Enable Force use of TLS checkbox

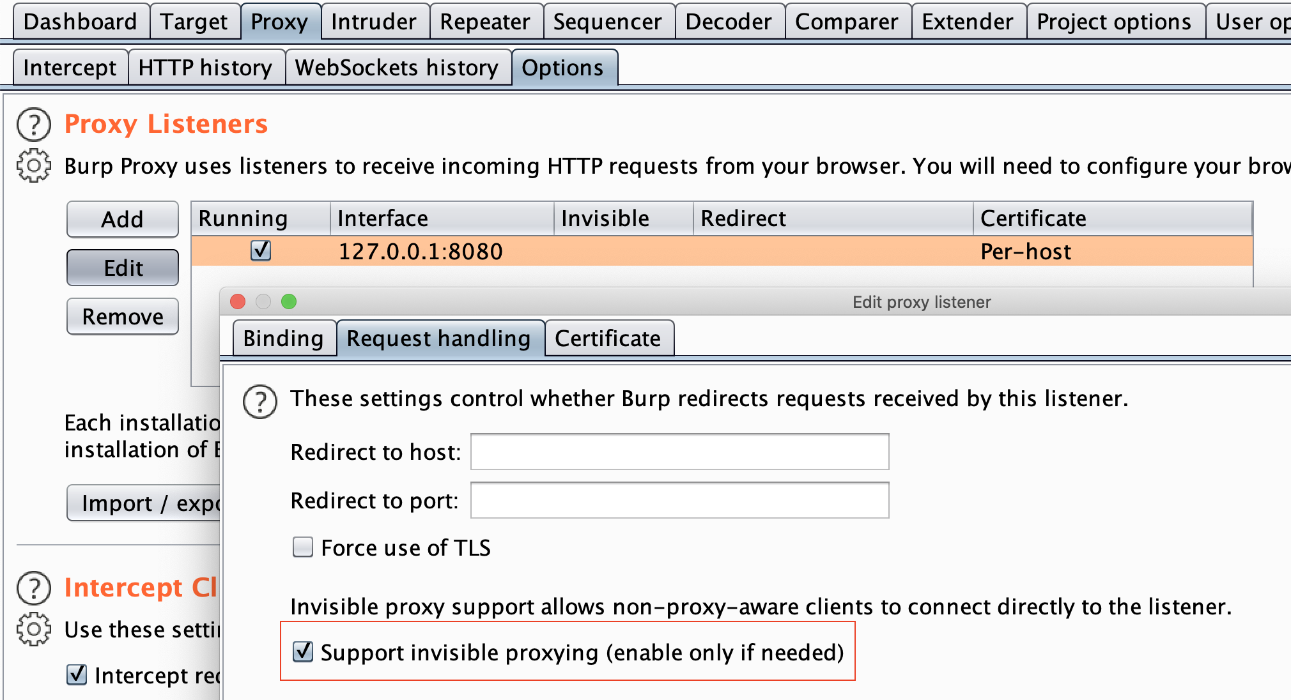[303, 547]
